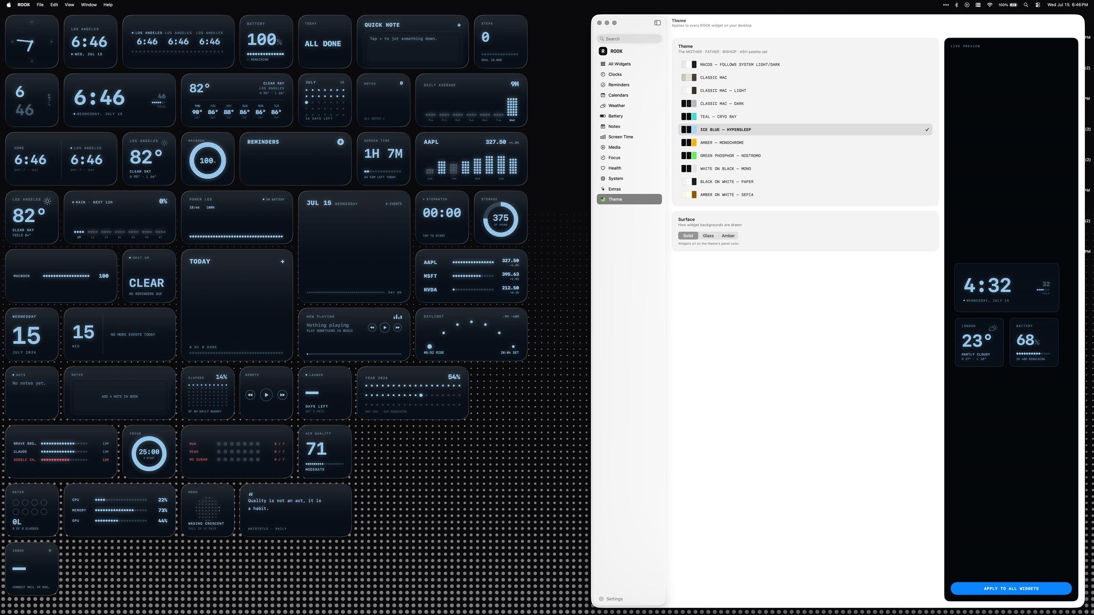Click the ROOK app logo in sidebar

tap(603, 51)
